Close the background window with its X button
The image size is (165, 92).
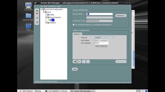133,12
